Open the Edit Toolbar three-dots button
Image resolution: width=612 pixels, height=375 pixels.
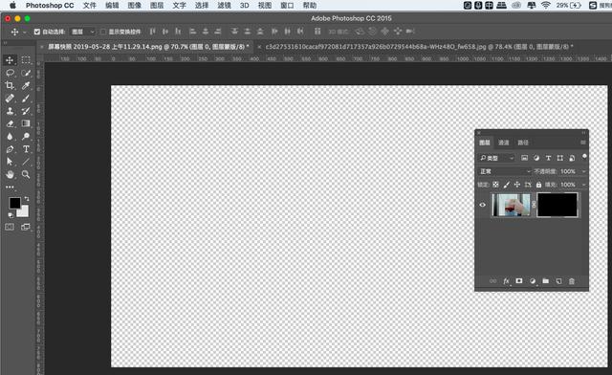pos(10,187)
